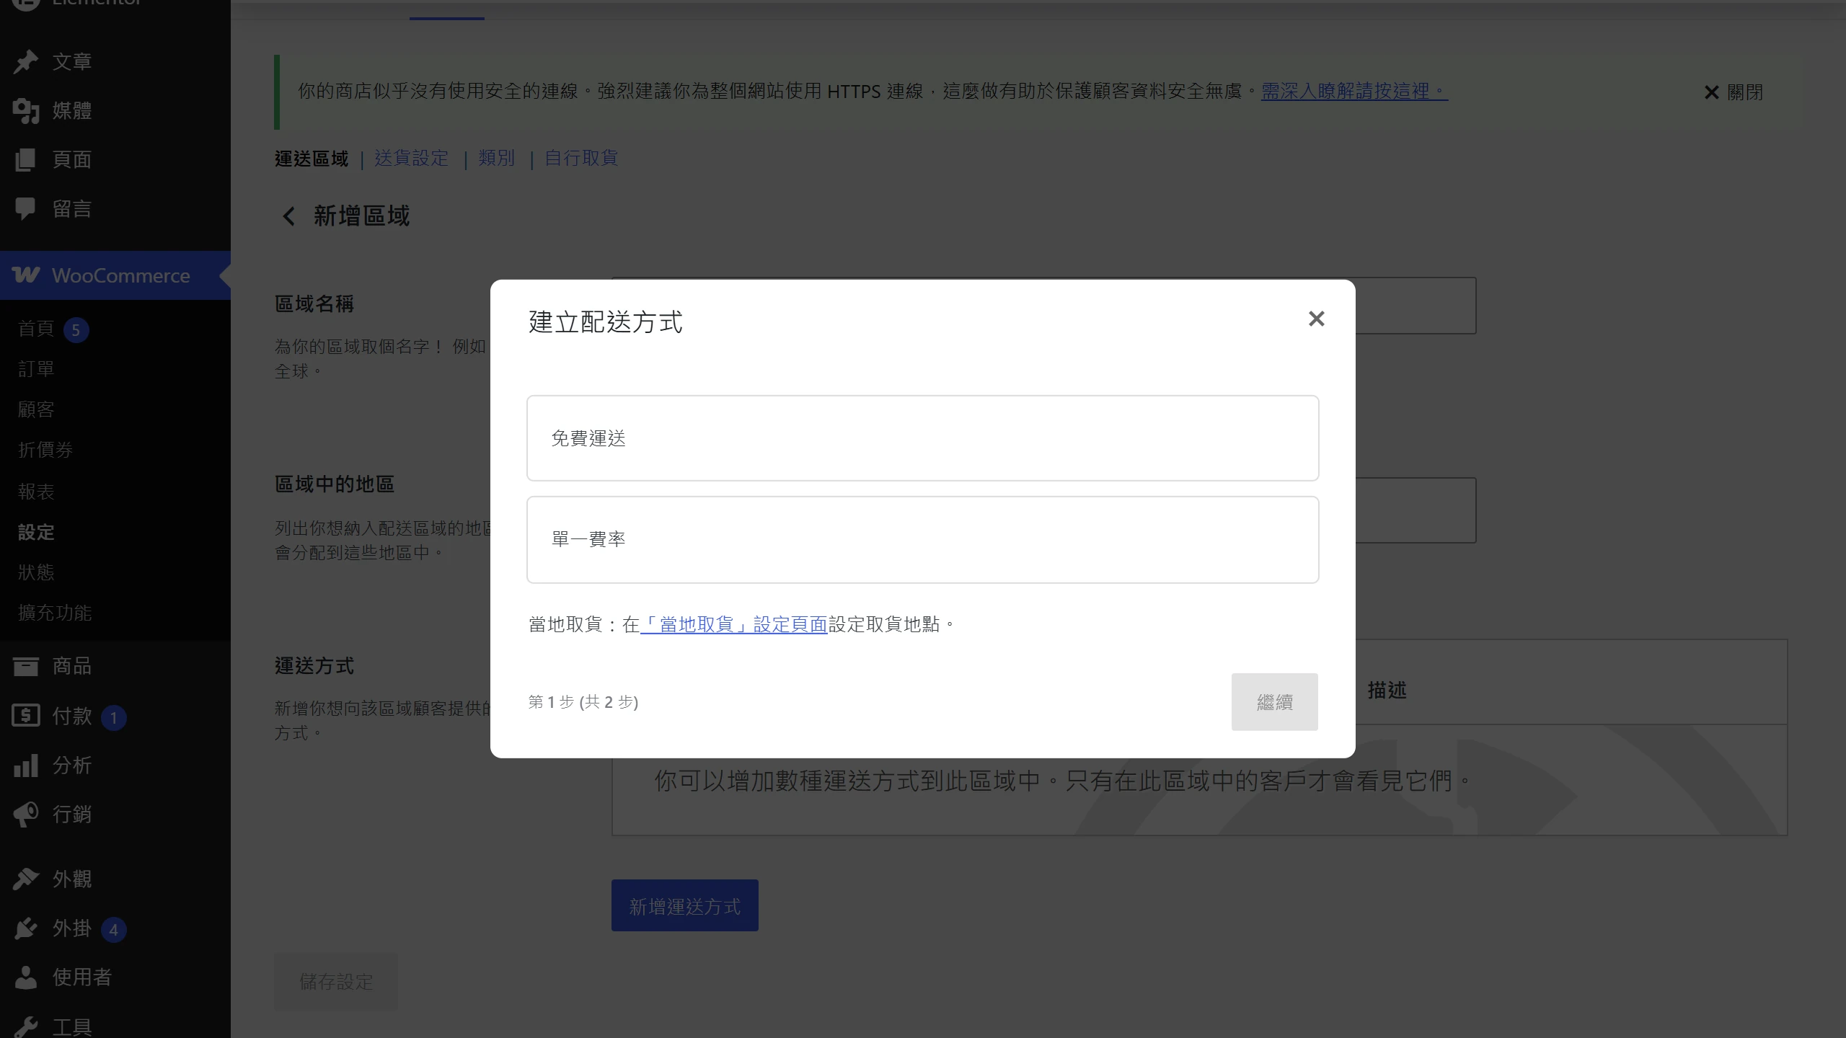Open 設定 under WooCommerce
Image resolution: width=1846 pixels, height=1038 pixels.
point(36,533)
